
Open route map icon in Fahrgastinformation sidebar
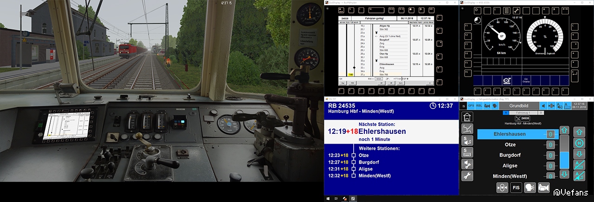pyautogui.click(x=467, y=128)
